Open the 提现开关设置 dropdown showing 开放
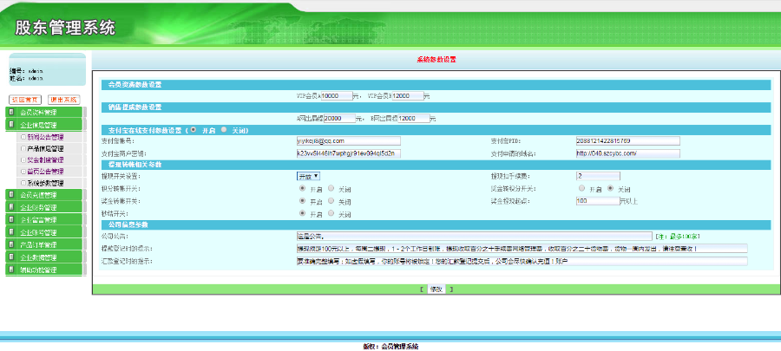781x351 pixels. pos(308,176)
